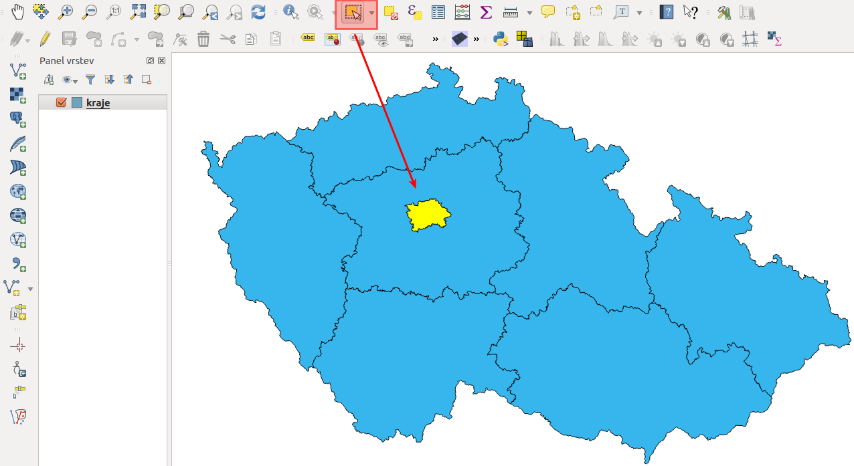Activate the Zoom Out magnifier
The height and width of the screenshot is (466, 854).
click(90, 11)
